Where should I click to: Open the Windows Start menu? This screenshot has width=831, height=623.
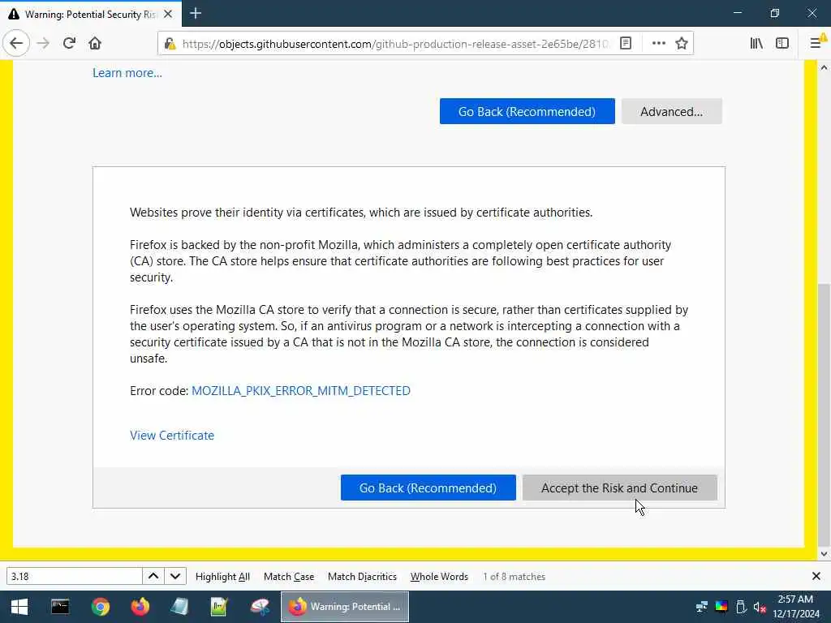(x=19, y=607)
